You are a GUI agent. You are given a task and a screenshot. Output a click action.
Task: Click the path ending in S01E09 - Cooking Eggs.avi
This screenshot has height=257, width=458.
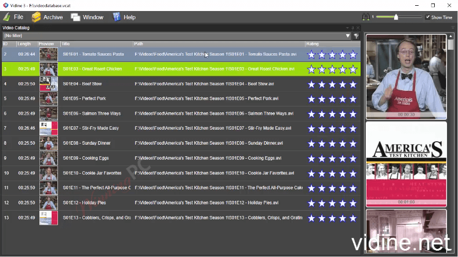point(208,158)
